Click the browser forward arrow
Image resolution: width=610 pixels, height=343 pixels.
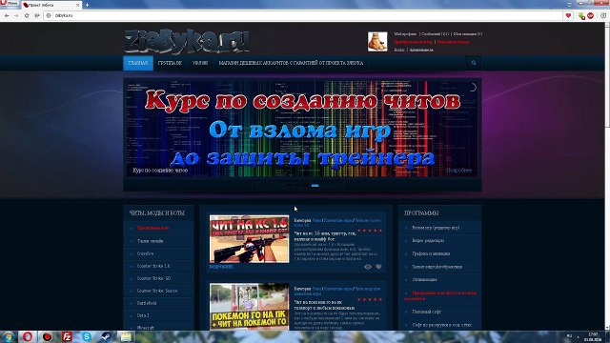(x=16, y=15)
